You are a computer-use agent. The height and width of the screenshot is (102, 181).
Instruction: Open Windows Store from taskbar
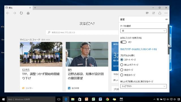click(80, 99)
